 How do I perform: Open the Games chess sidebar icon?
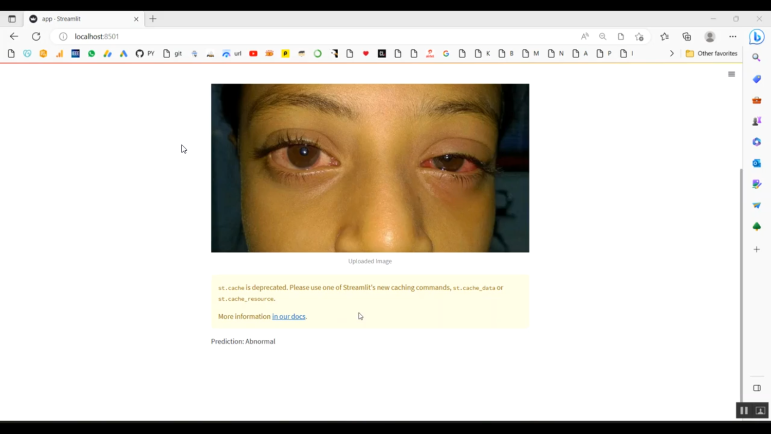(x=757, y=121)
